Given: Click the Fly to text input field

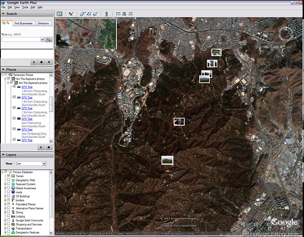Looking at the screenshot, I should click(21, 40).
